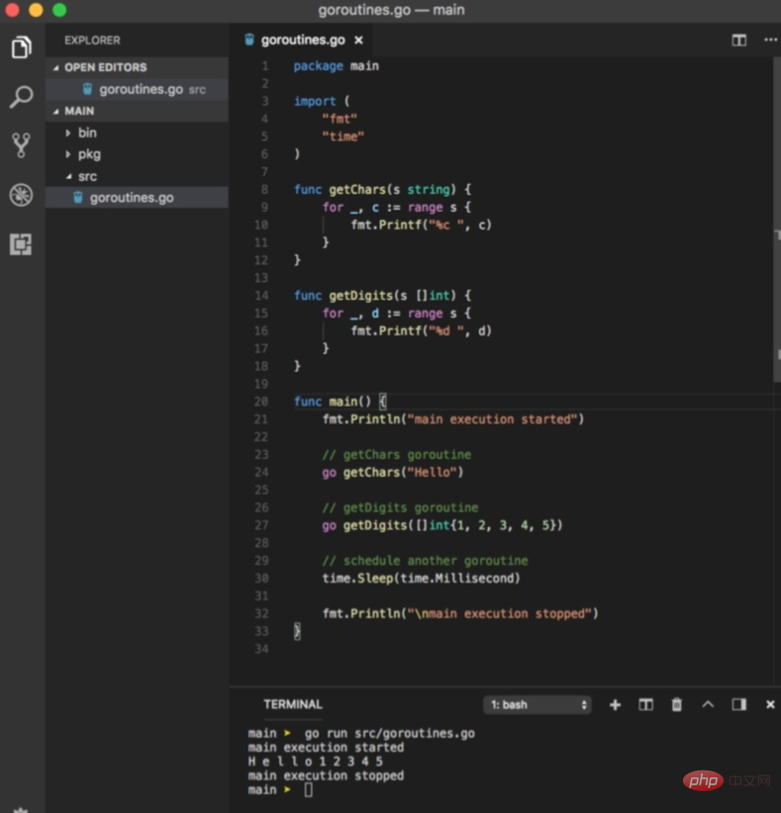Open the Debug view icon
Viewport: 781px width, 813px height.
pos(21,195)
